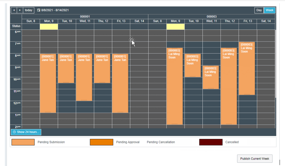Image resolution: width=285 pixels, height=166 pixels.
Task: Go to previous week arrow
Action: [14, 10]
